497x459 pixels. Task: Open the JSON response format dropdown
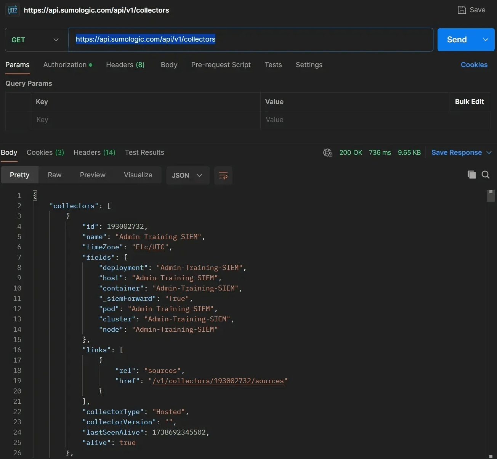(x=187, y=175)
